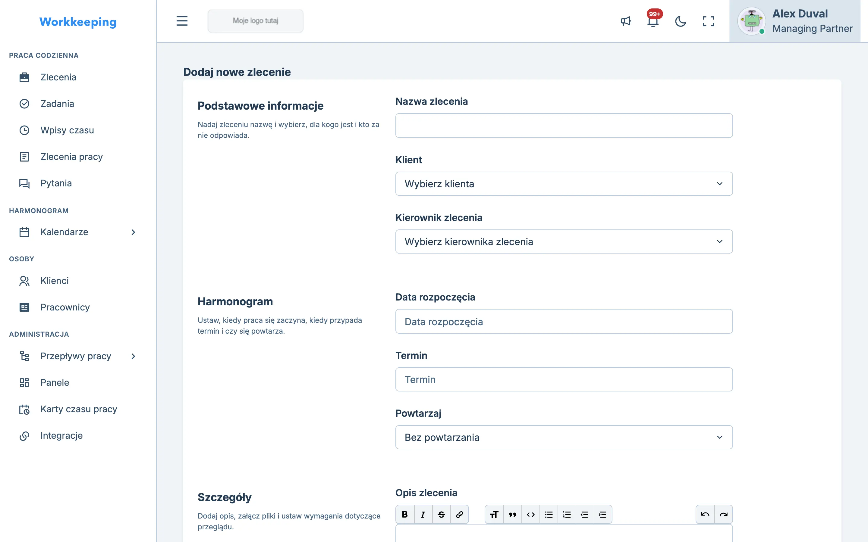Image resolution: width=868 pixels, height=542 pixels.
Task: Open the Wybierz klienta dropdown
Action: click(x=564, y=184)
